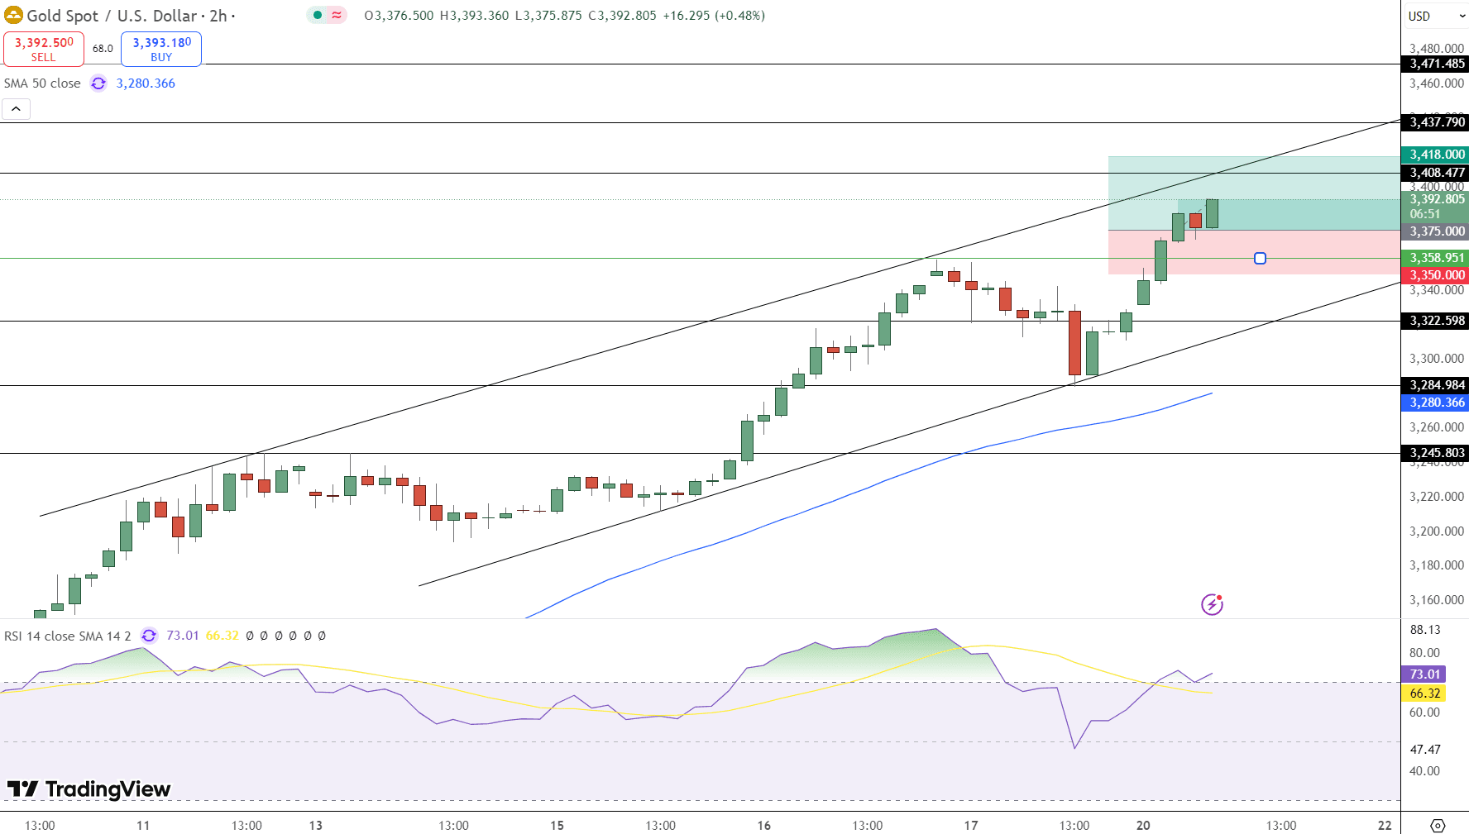
Task: Click the high price H3,393.360 value
Action: coord(474,16)
